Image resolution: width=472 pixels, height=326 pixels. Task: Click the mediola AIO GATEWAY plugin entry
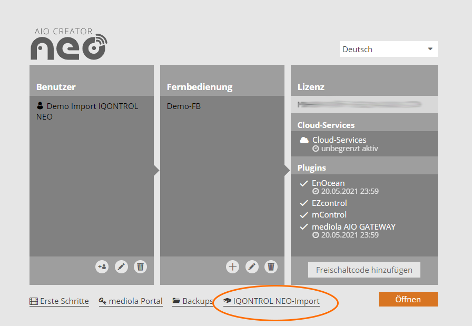pyautogui.click(x=353, y=227)
